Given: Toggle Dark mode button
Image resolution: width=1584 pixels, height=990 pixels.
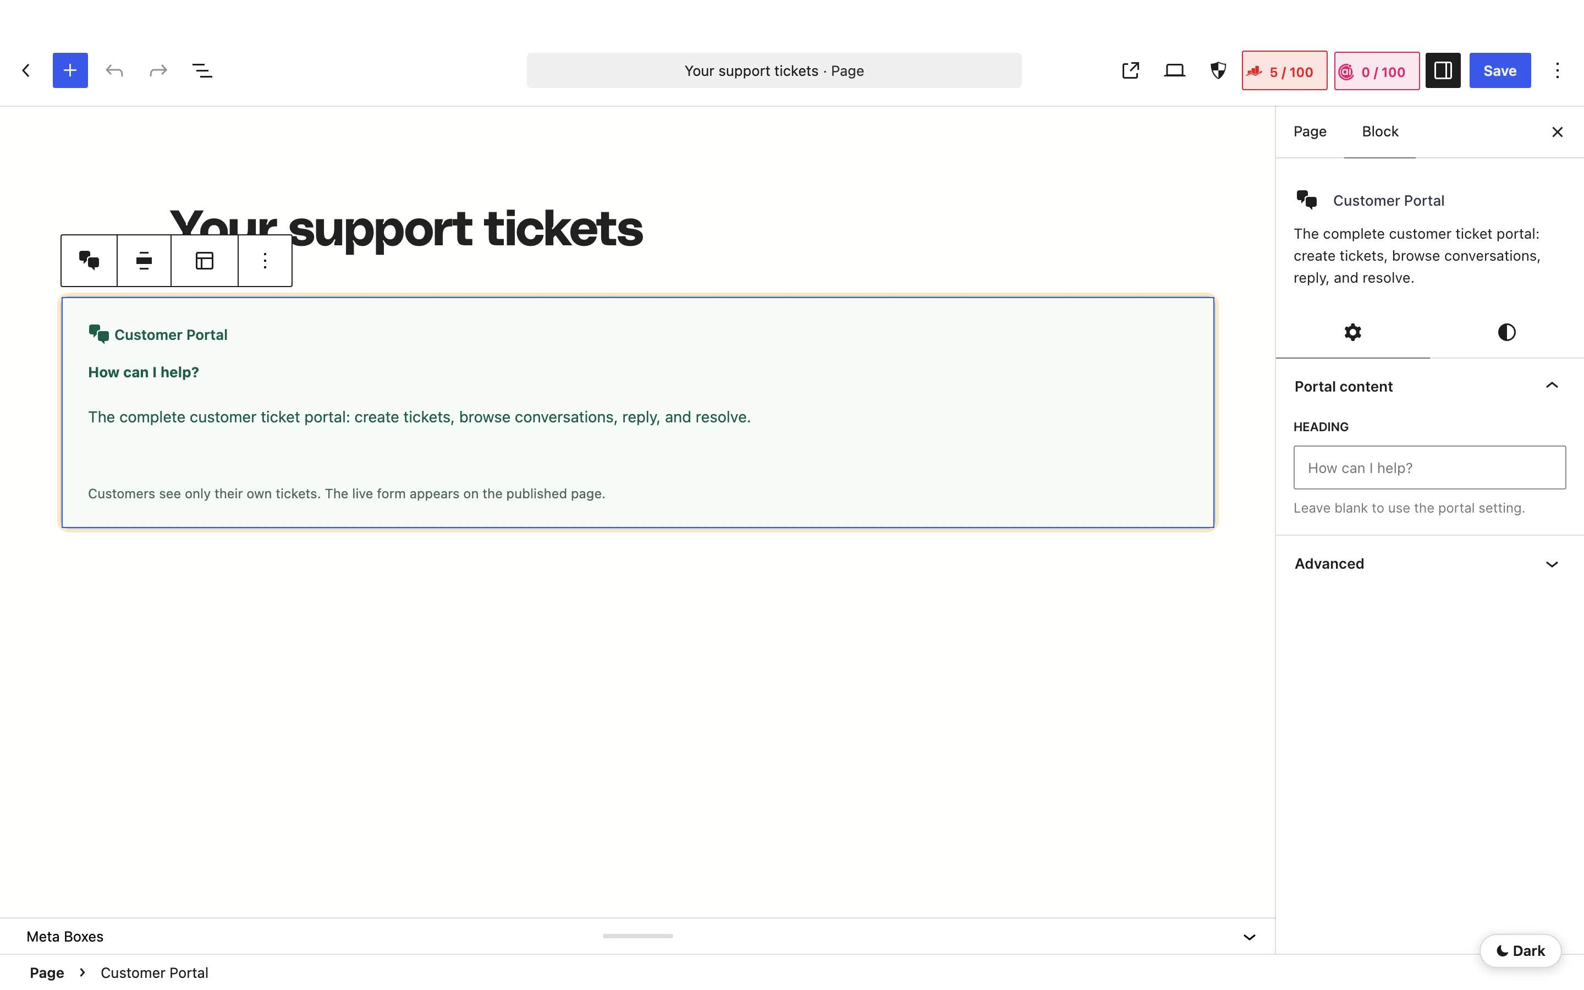Looking at the screenshot, I should pyautogui.click(x=1520, y=951).
